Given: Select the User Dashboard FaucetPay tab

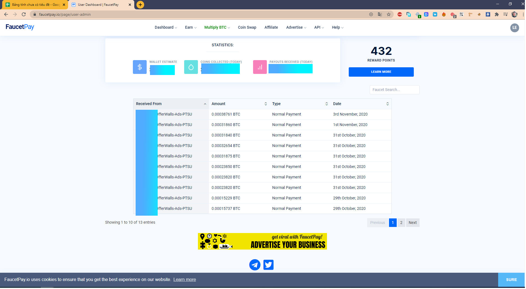Looking at the screenshot, I should pos(101,5).
